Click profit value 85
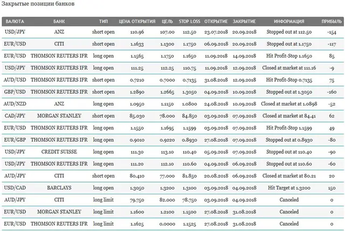Viewport: 345px width, 231px height. click(332, 56)
